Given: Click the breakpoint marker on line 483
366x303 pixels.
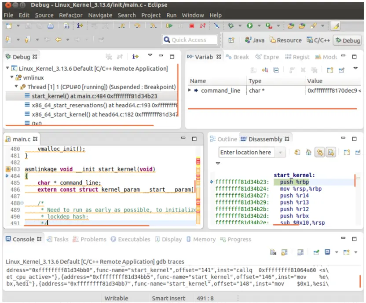Looking at the screenshot, I should pyautogui.click(x=8, y=169).
